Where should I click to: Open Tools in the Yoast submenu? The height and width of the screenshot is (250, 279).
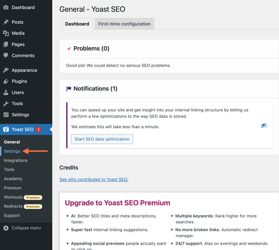pos(9,170)
